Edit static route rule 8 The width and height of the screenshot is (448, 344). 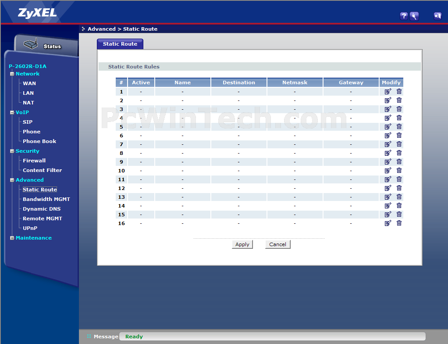[x=388, y=153]
